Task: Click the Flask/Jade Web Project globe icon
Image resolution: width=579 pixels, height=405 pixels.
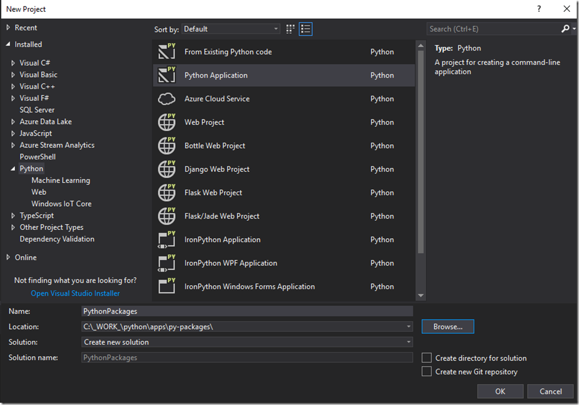Action: point(167,216)
